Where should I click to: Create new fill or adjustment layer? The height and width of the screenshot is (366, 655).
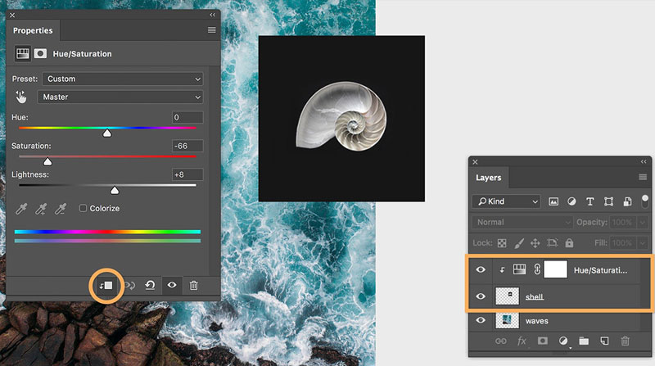(x=562, y=340)
